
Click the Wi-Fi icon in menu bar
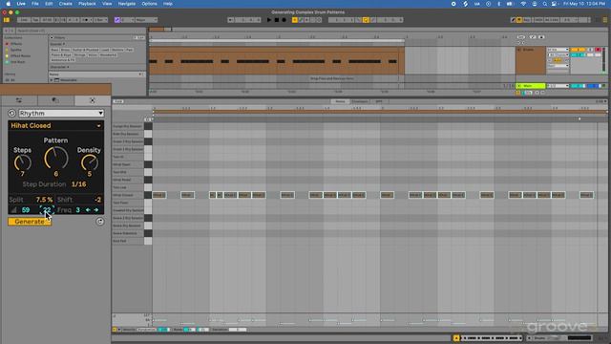523,4
